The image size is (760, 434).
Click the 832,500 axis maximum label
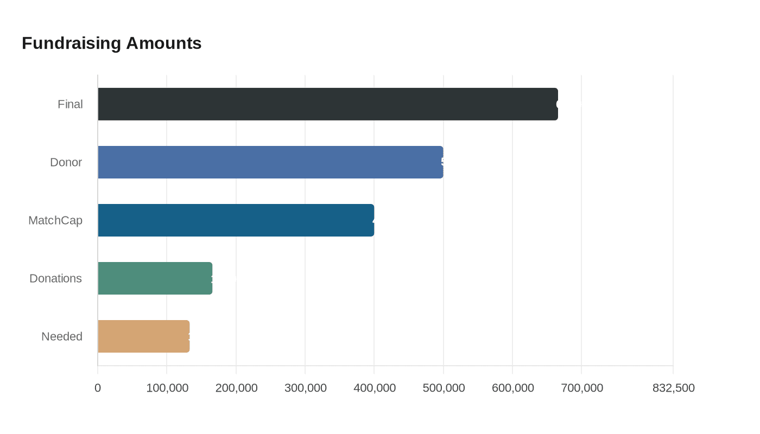[x=673, y=388]
